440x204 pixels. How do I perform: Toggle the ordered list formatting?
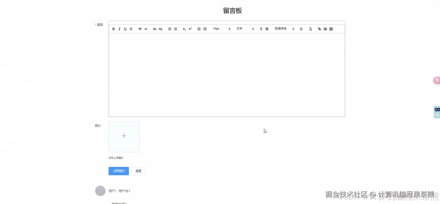point(169,29)
